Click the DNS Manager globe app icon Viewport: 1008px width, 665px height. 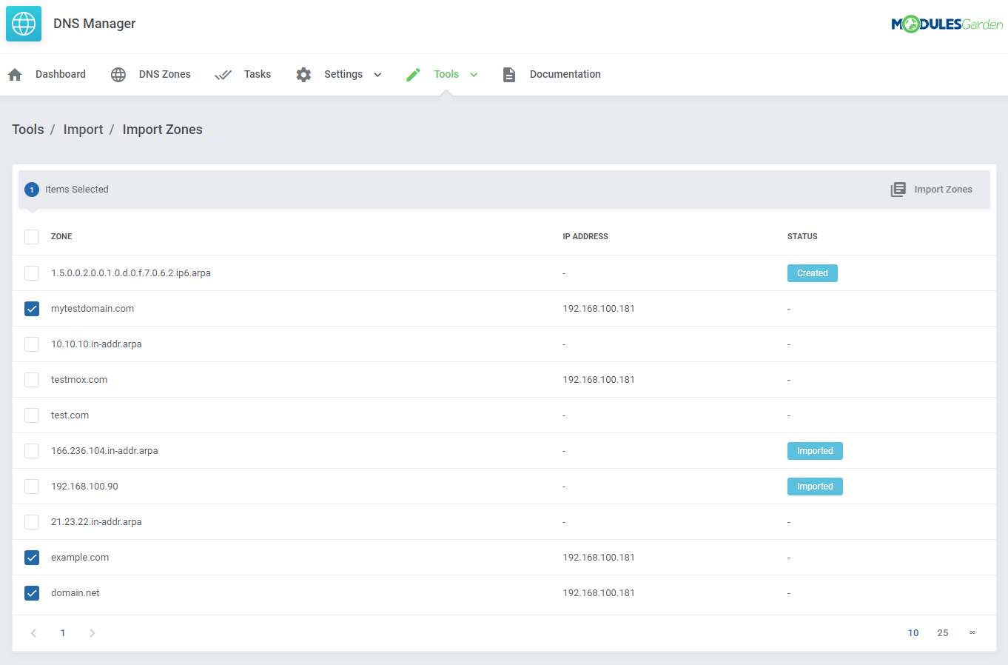pos(23,23)
